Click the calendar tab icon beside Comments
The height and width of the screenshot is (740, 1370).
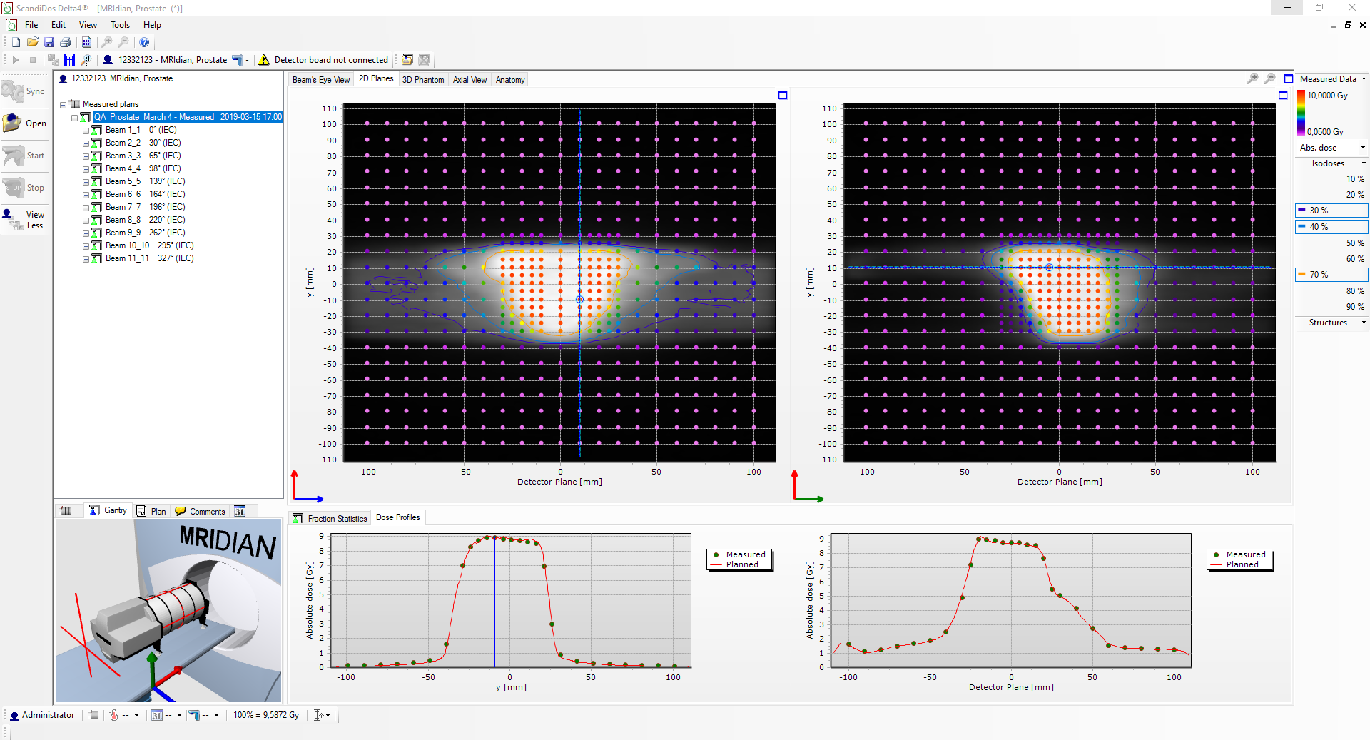click(x=240, y=511)
